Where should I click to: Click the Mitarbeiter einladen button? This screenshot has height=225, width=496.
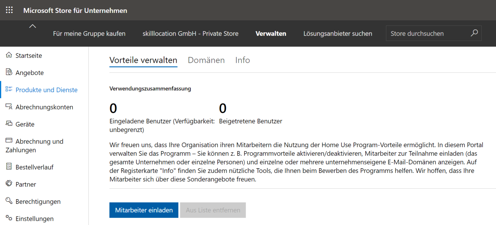pos(144,210)
